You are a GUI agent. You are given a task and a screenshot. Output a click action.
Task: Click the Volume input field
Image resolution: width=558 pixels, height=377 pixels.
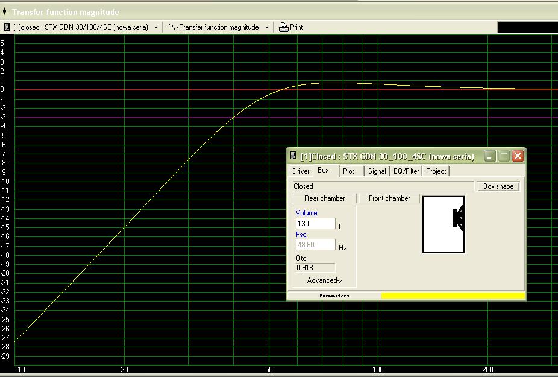(315, 224)
